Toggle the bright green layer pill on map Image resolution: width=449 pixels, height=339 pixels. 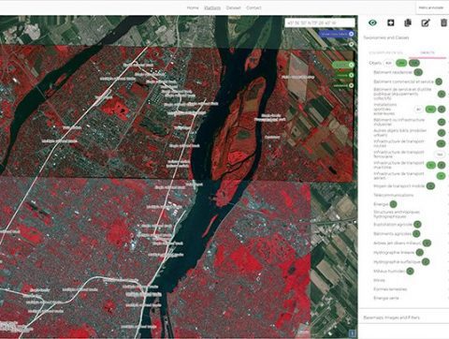coord(343,65)
